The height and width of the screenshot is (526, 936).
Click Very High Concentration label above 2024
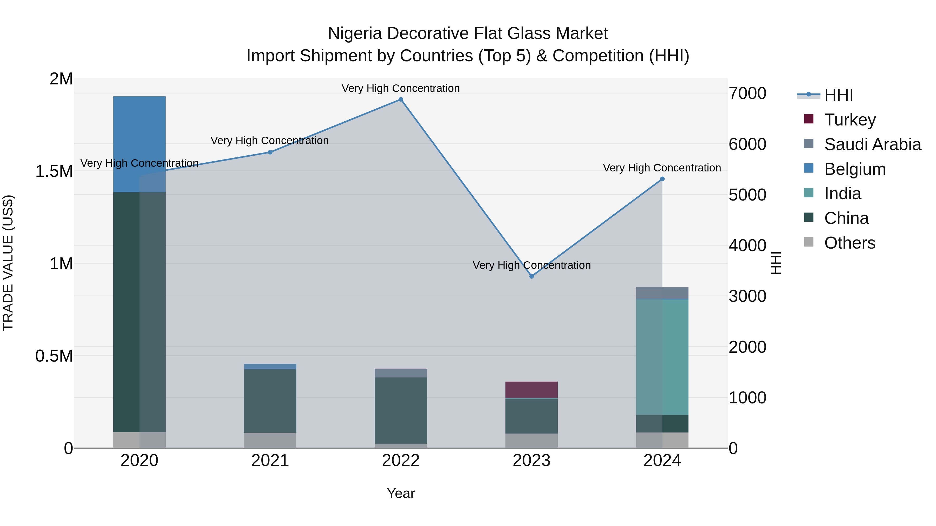662,168
